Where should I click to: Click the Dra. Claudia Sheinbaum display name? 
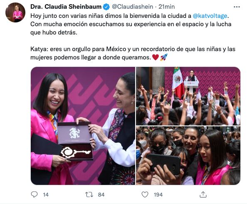(x=66, y=7)
